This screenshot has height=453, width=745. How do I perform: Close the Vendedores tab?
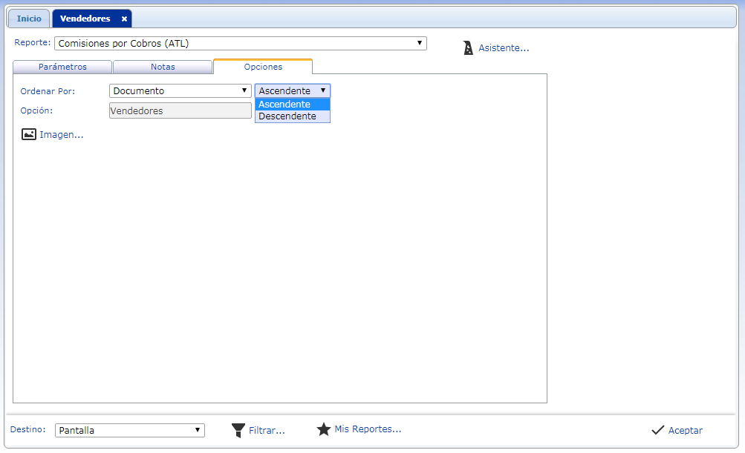[124, 19]
